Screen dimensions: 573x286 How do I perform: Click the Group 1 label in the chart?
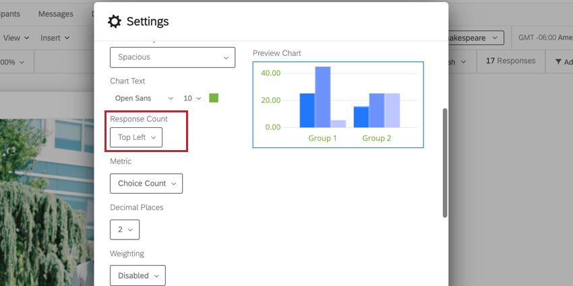322,138
